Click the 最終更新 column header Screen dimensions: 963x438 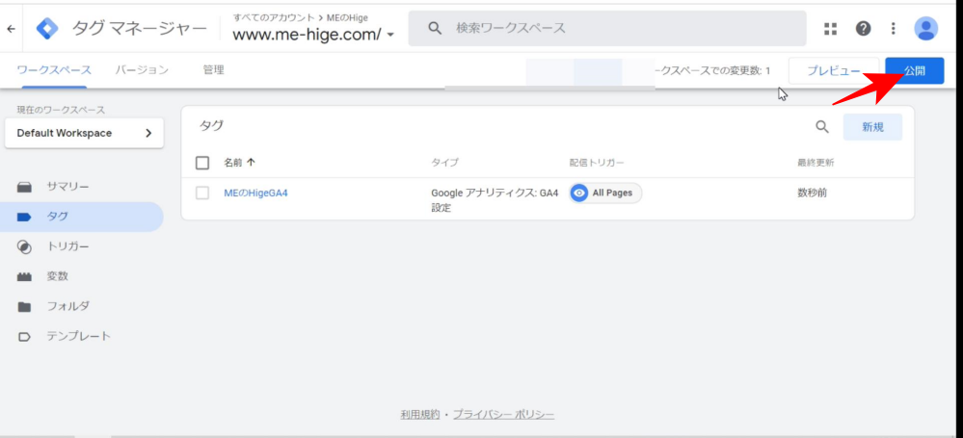point(816,163)
